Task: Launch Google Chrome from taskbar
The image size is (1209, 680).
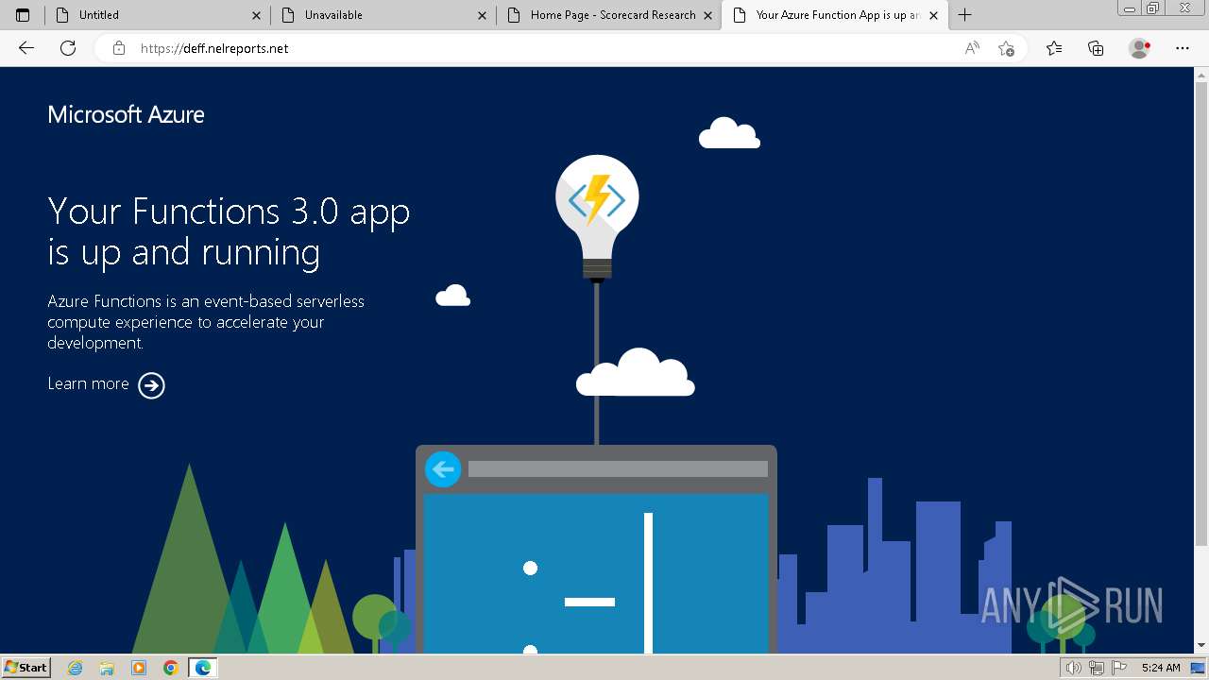Action: point(170,668)
